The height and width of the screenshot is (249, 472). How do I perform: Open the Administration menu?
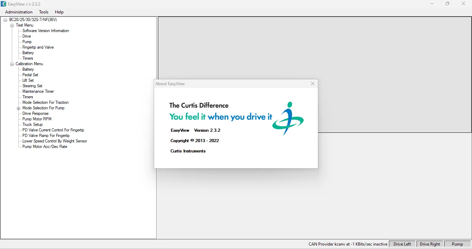tap(19, 12)
